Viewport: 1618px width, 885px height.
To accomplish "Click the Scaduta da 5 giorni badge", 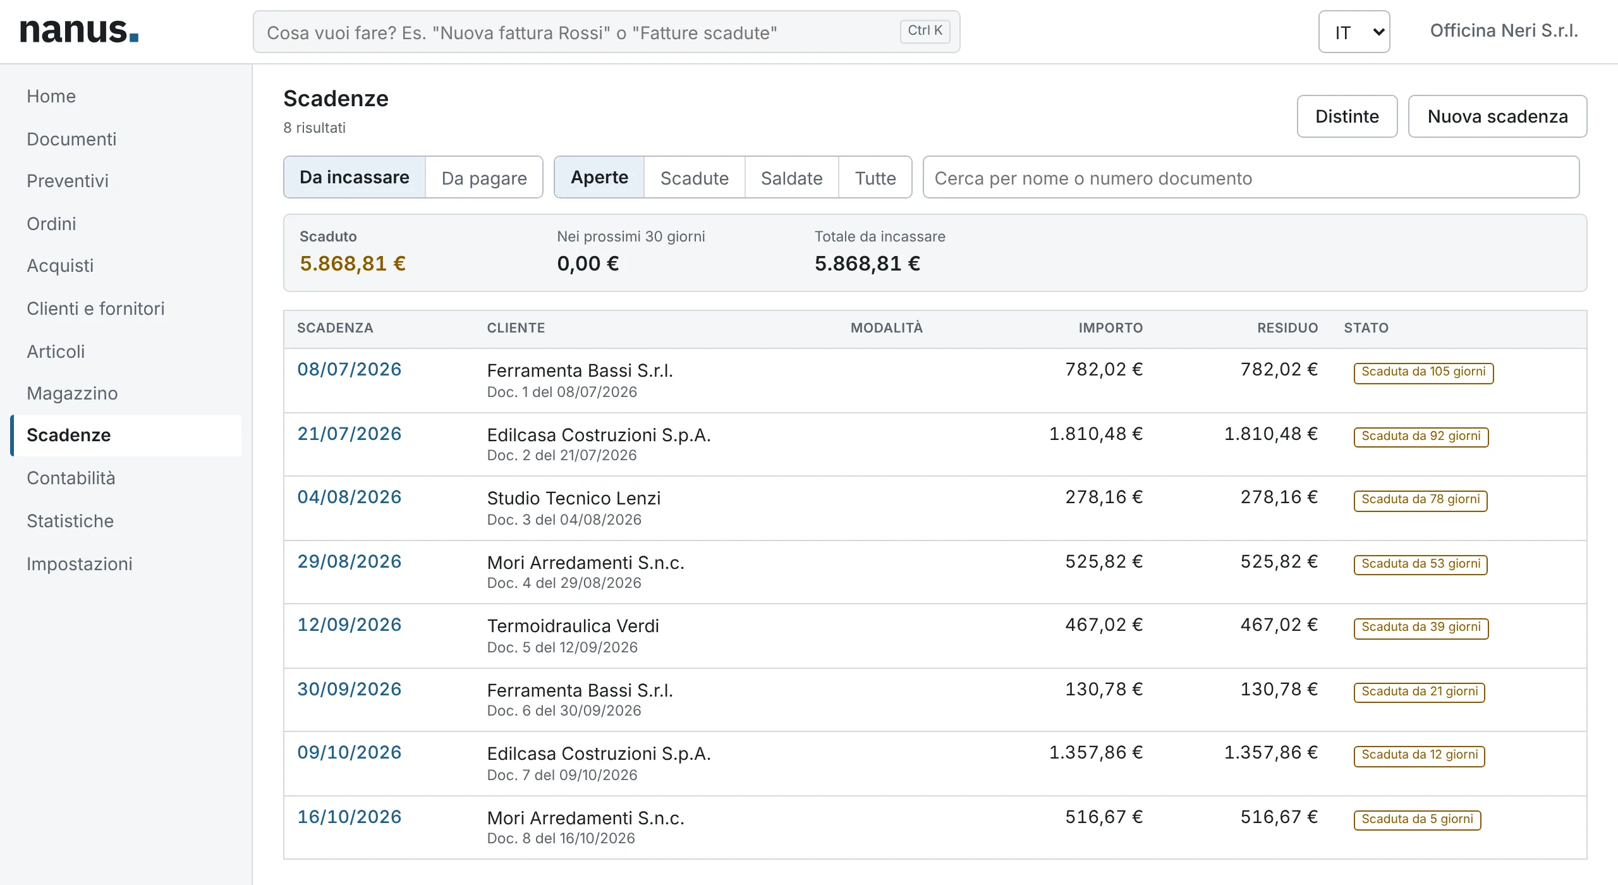I will click(1417, 820).
